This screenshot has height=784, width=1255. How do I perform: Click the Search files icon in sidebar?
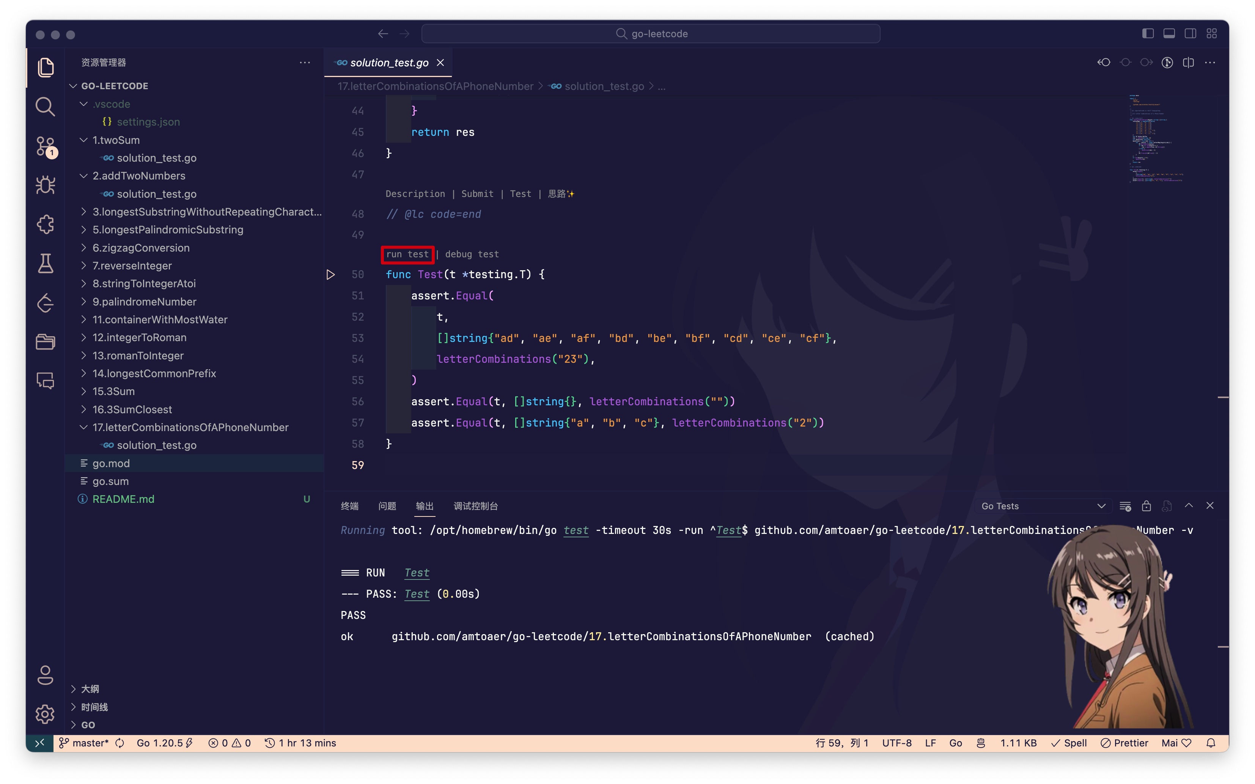point(46,105)
